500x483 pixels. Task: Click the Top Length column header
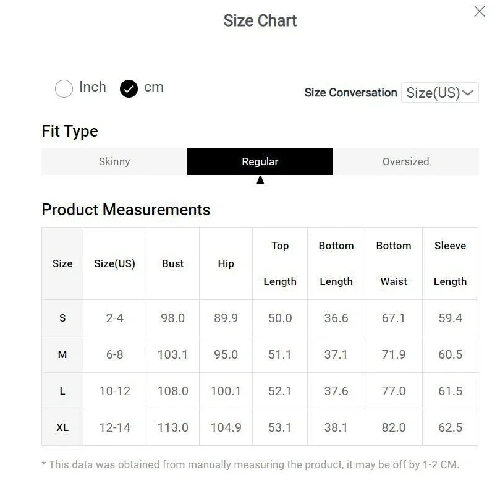[280, 263]
